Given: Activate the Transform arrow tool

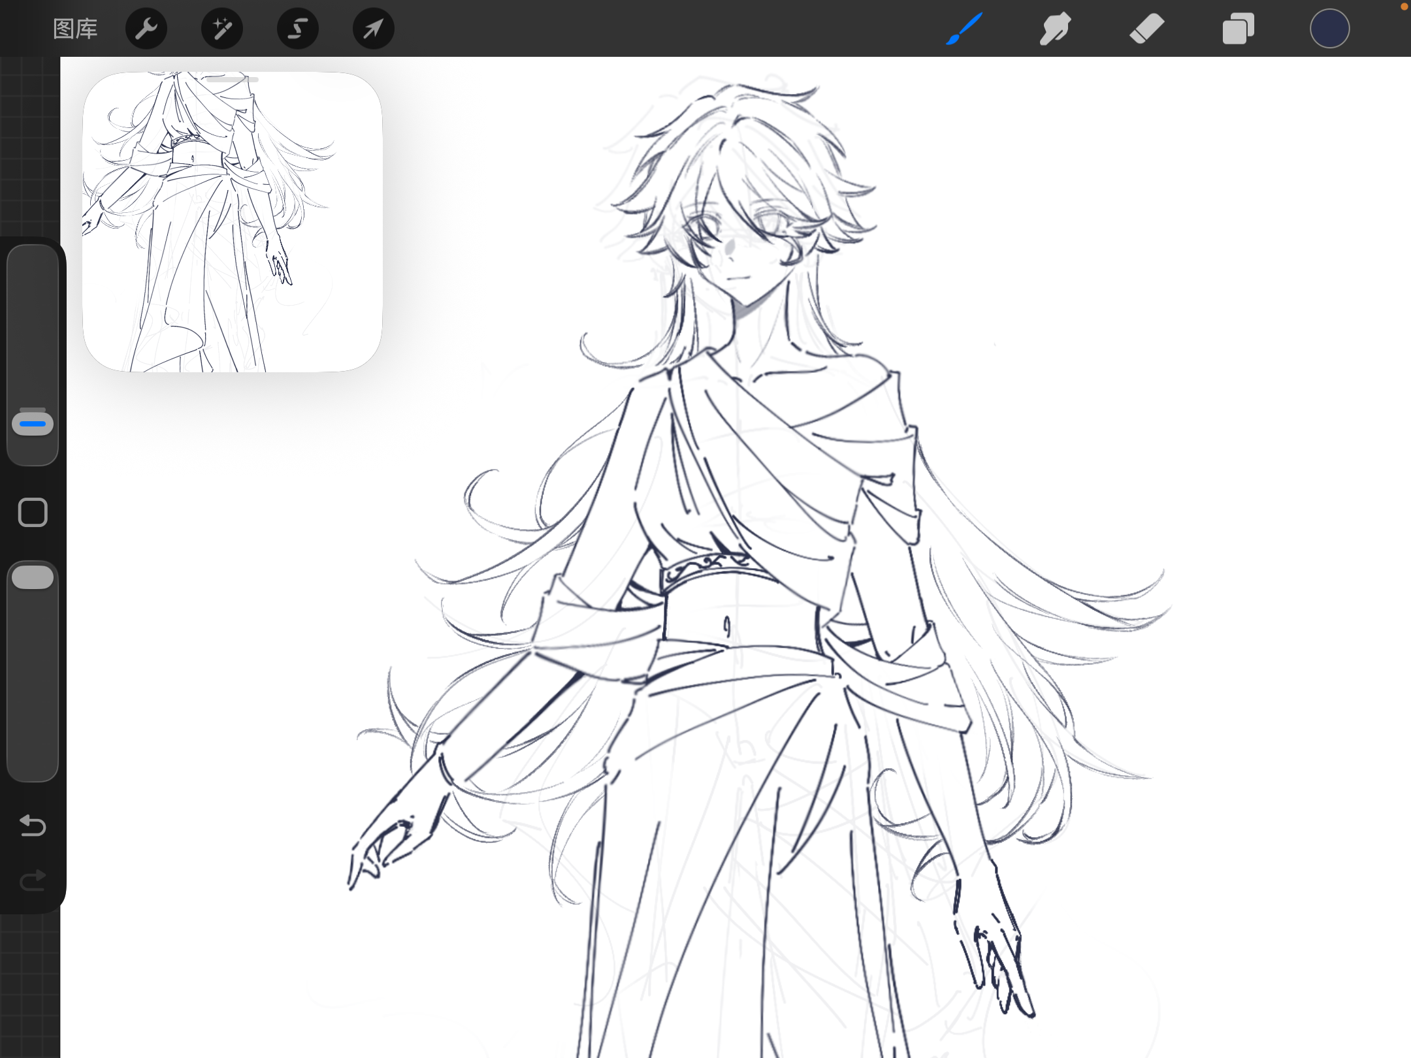Looking at the screenshot, I should (x=374, y=29).
